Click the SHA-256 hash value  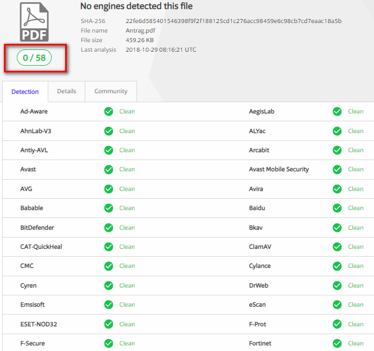(233, 21)
